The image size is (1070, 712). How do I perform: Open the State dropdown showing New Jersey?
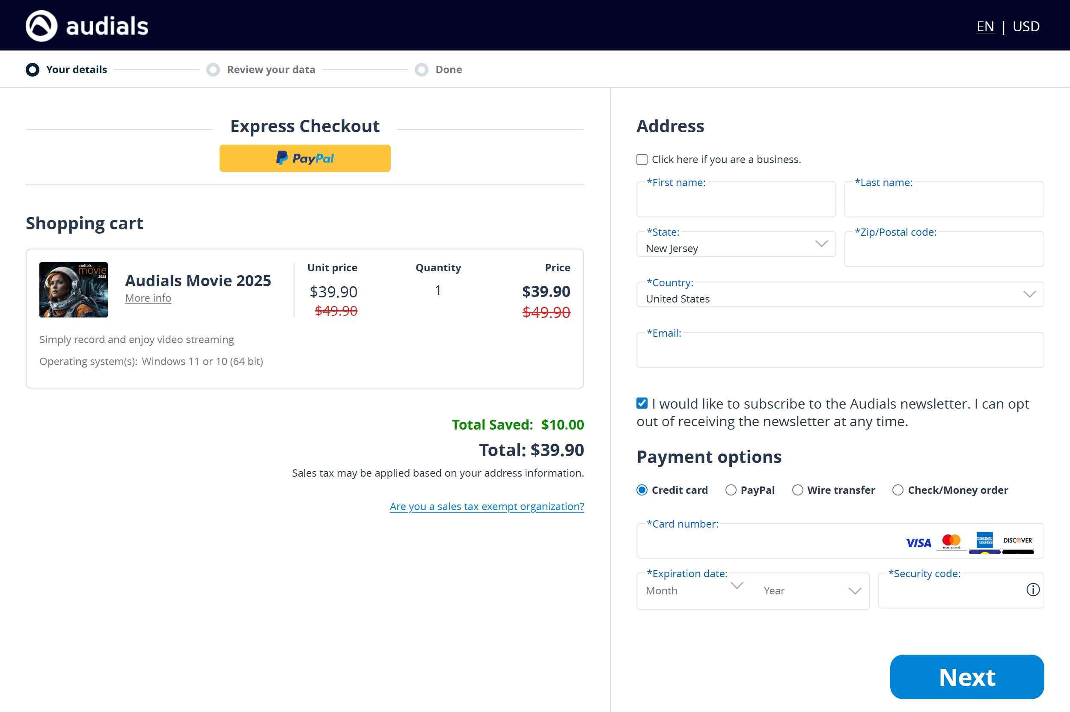(x=736, y=244)
